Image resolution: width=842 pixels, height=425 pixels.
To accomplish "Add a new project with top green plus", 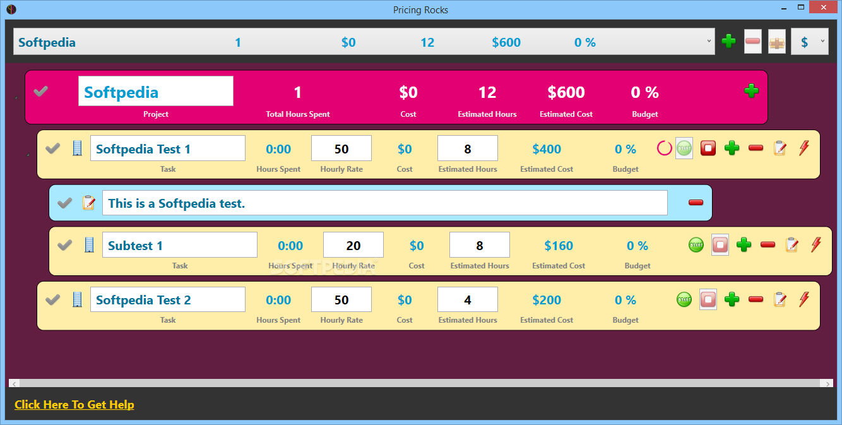I will (728, 42).
